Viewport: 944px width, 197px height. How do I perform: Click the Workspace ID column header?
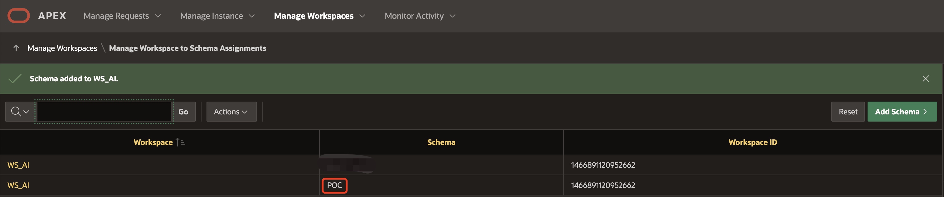[x=752, y=142]
